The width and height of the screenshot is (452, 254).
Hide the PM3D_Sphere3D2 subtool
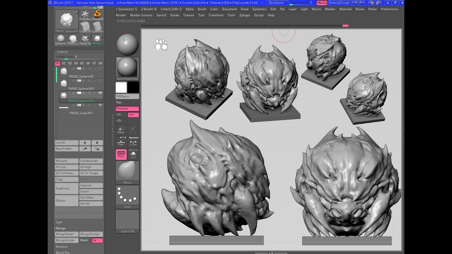[x=100, y=93]
